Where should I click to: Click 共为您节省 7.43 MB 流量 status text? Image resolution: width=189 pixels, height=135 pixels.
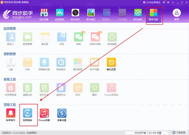[148, 133]
